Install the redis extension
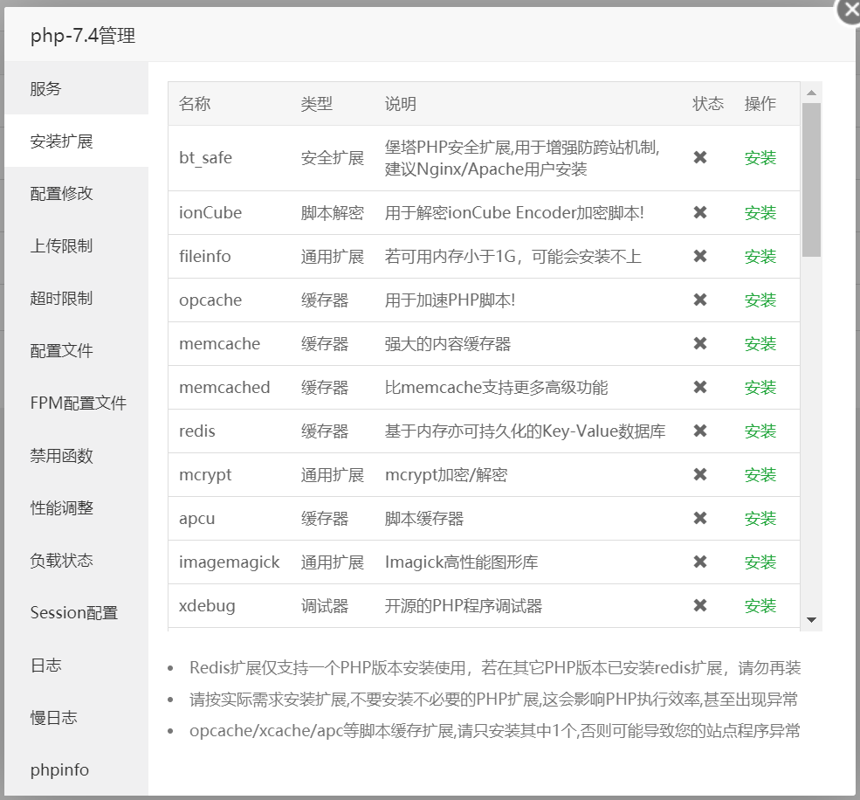The height and width of the screenshot is (800, 860). (760, 431)
